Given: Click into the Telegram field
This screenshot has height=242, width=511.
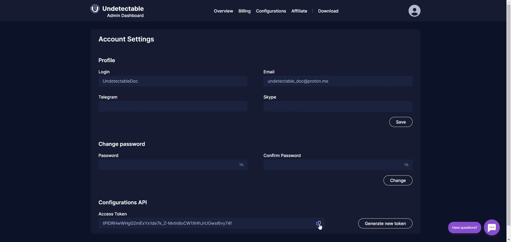Looking at the screenshot, I should coord(173,106).
